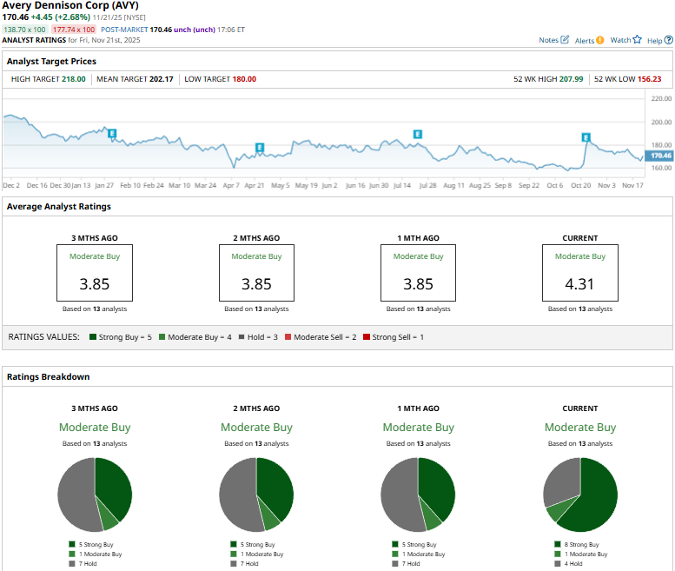Click the orange Alerts bell icon
Viewport: 675px width, 571px height.
pos(600,40)
